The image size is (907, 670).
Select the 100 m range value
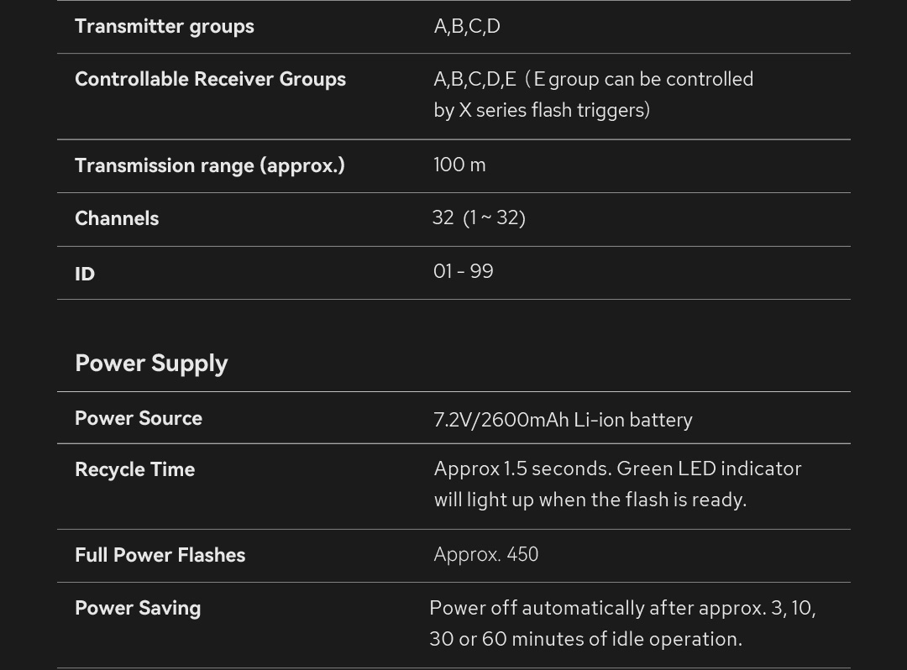coord(459,165)
